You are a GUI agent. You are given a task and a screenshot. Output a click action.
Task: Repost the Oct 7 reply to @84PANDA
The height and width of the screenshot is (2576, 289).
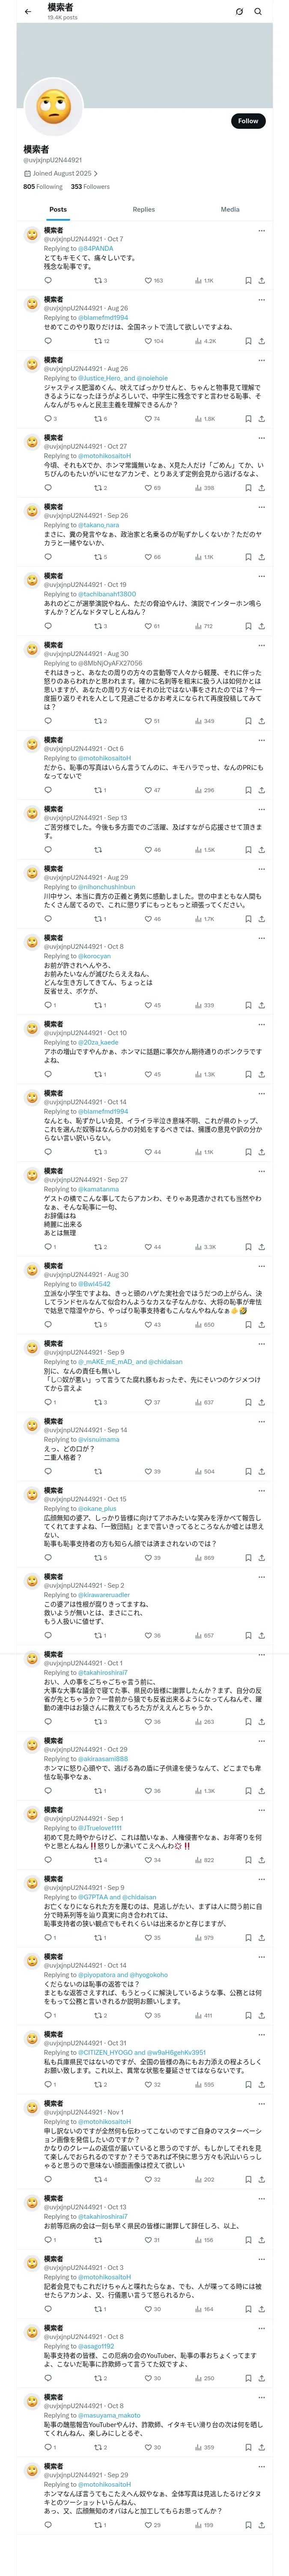coord(101,281)
